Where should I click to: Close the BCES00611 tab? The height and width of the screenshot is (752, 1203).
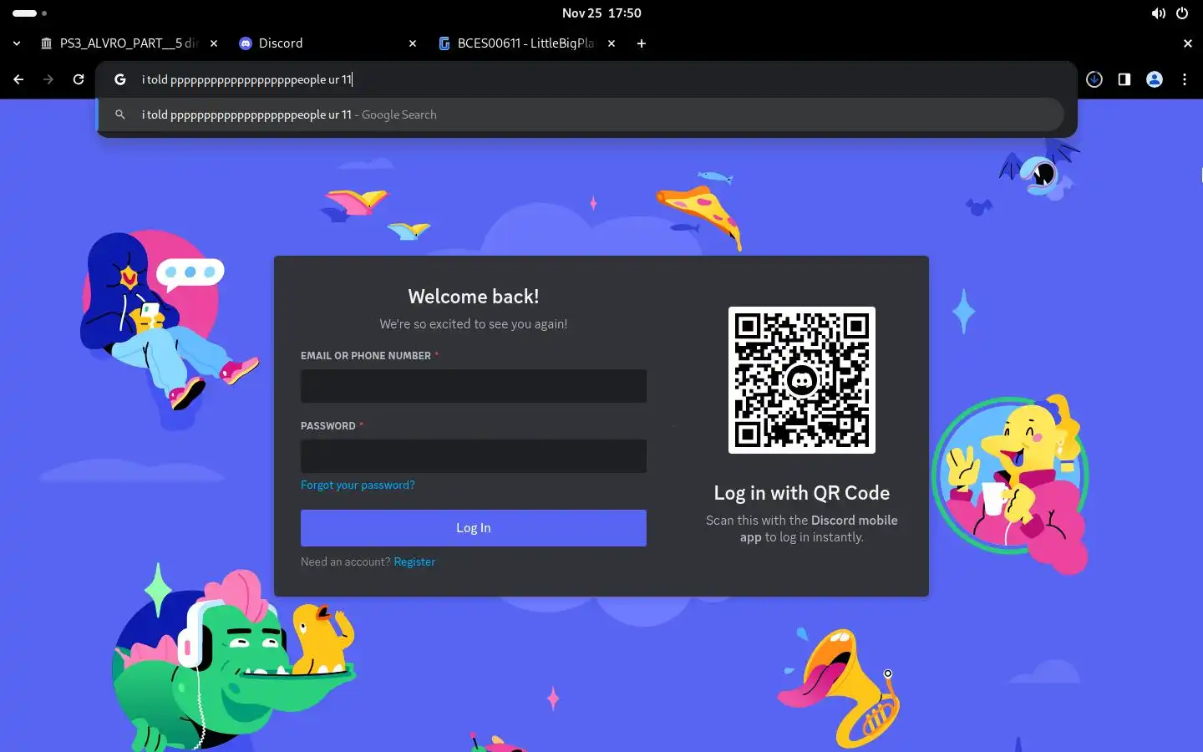click(x=612, y=43)
